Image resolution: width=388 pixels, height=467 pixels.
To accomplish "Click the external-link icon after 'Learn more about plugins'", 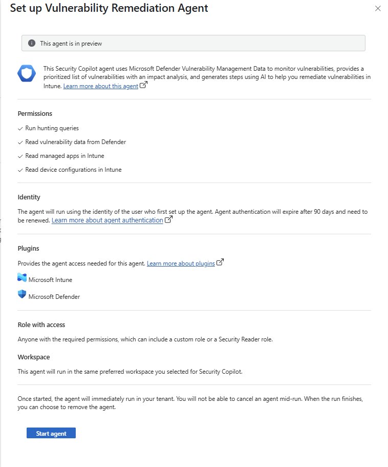I will 220,262.
